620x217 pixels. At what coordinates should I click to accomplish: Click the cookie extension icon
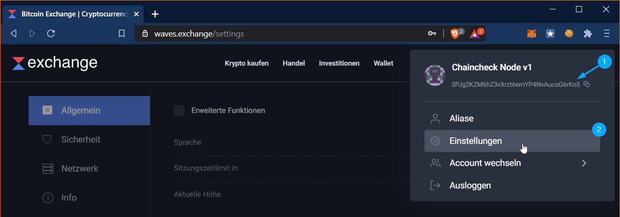point(569,34)
